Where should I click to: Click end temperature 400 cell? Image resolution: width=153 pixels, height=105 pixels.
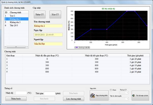click(97, 72)
